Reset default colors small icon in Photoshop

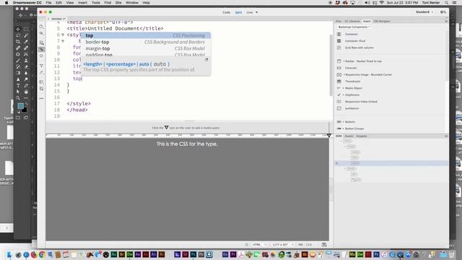19,113
